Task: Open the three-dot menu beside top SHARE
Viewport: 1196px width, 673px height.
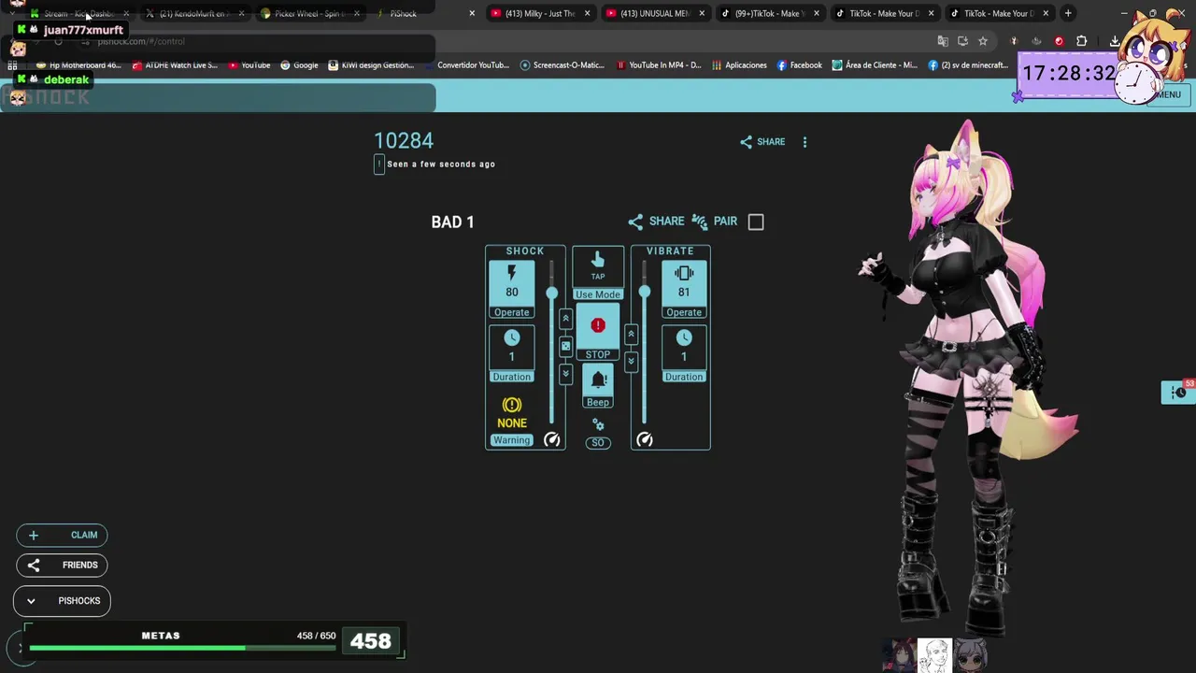Action: point(804,142)
